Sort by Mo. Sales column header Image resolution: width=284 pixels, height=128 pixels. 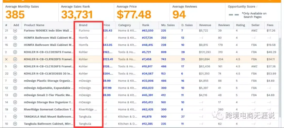pos(168,25)
